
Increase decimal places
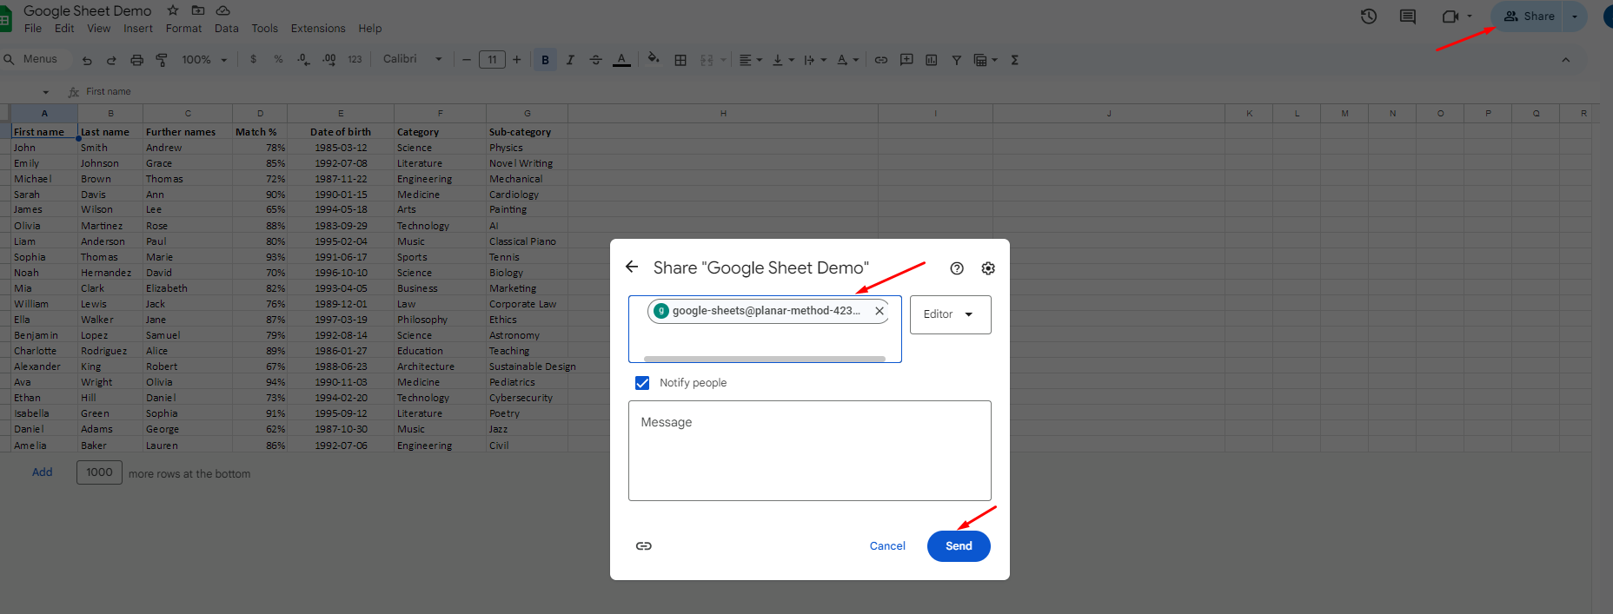click(x=329, y=59)
